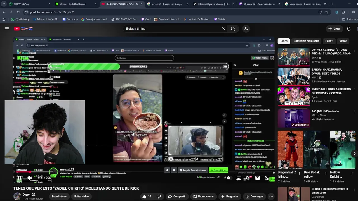Open Xervi_22 channel avatar
358x201 pixels.
17,196
